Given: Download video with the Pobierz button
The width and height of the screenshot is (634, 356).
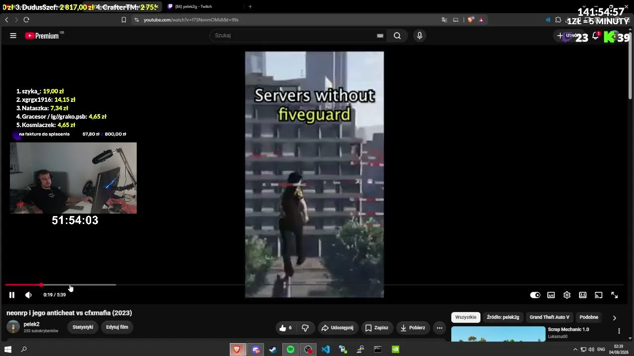Looking at the screenshot, I should click(413, 328).
